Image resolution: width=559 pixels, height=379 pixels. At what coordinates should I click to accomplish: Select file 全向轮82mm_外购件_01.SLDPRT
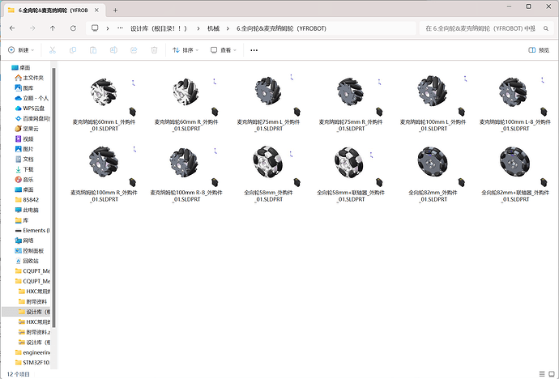[433, 174]
